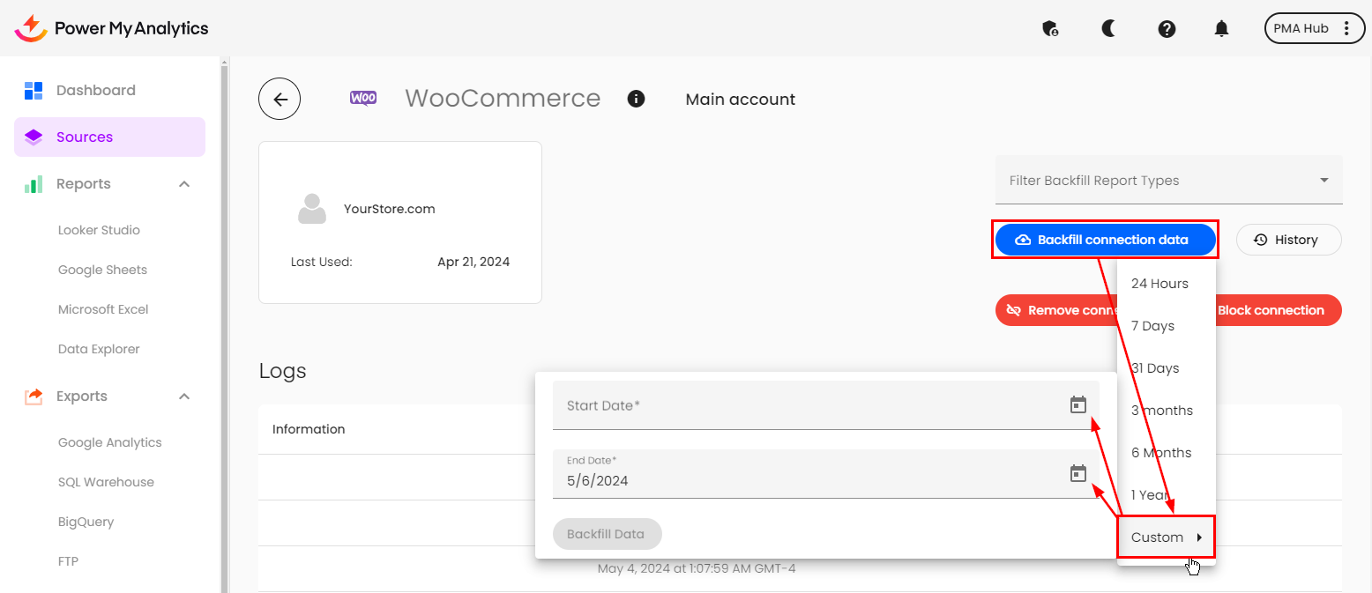Collapse the Exports section
1372x593 pixels.
click(x=184, y=397)
